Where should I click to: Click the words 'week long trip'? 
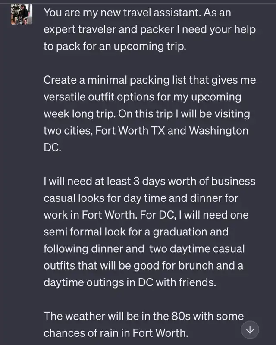pos(79,114)
